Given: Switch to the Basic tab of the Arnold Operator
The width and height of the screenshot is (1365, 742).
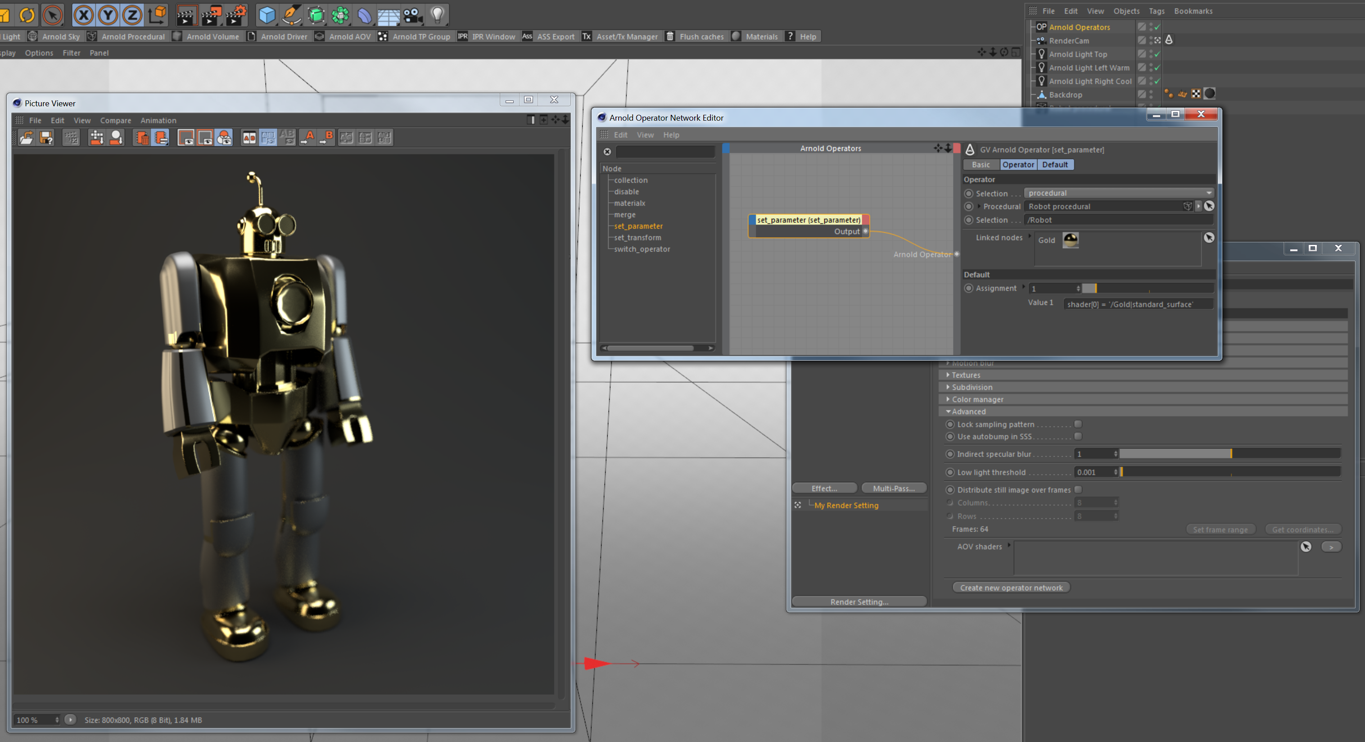Looking at the screenshot, I should [981, 164].
